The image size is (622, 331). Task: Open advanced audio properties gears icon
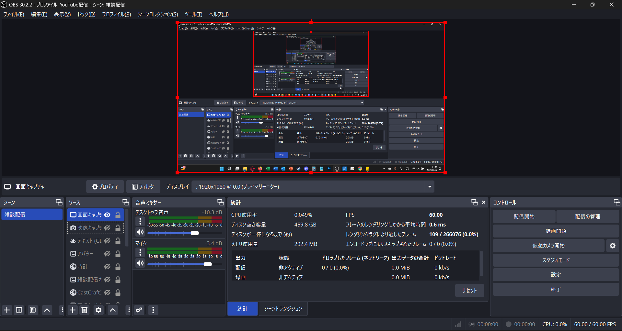point(139,310)
